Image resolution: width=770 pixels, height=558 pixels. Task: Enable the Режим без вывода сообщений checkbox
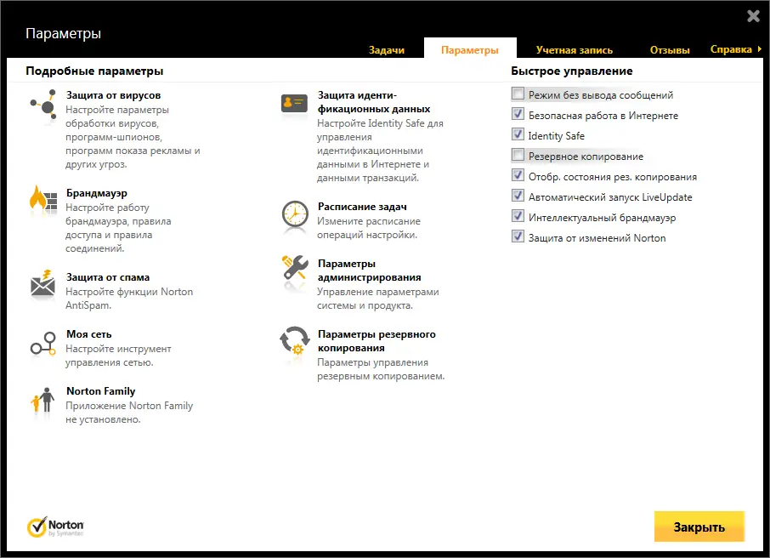(518, 94)
